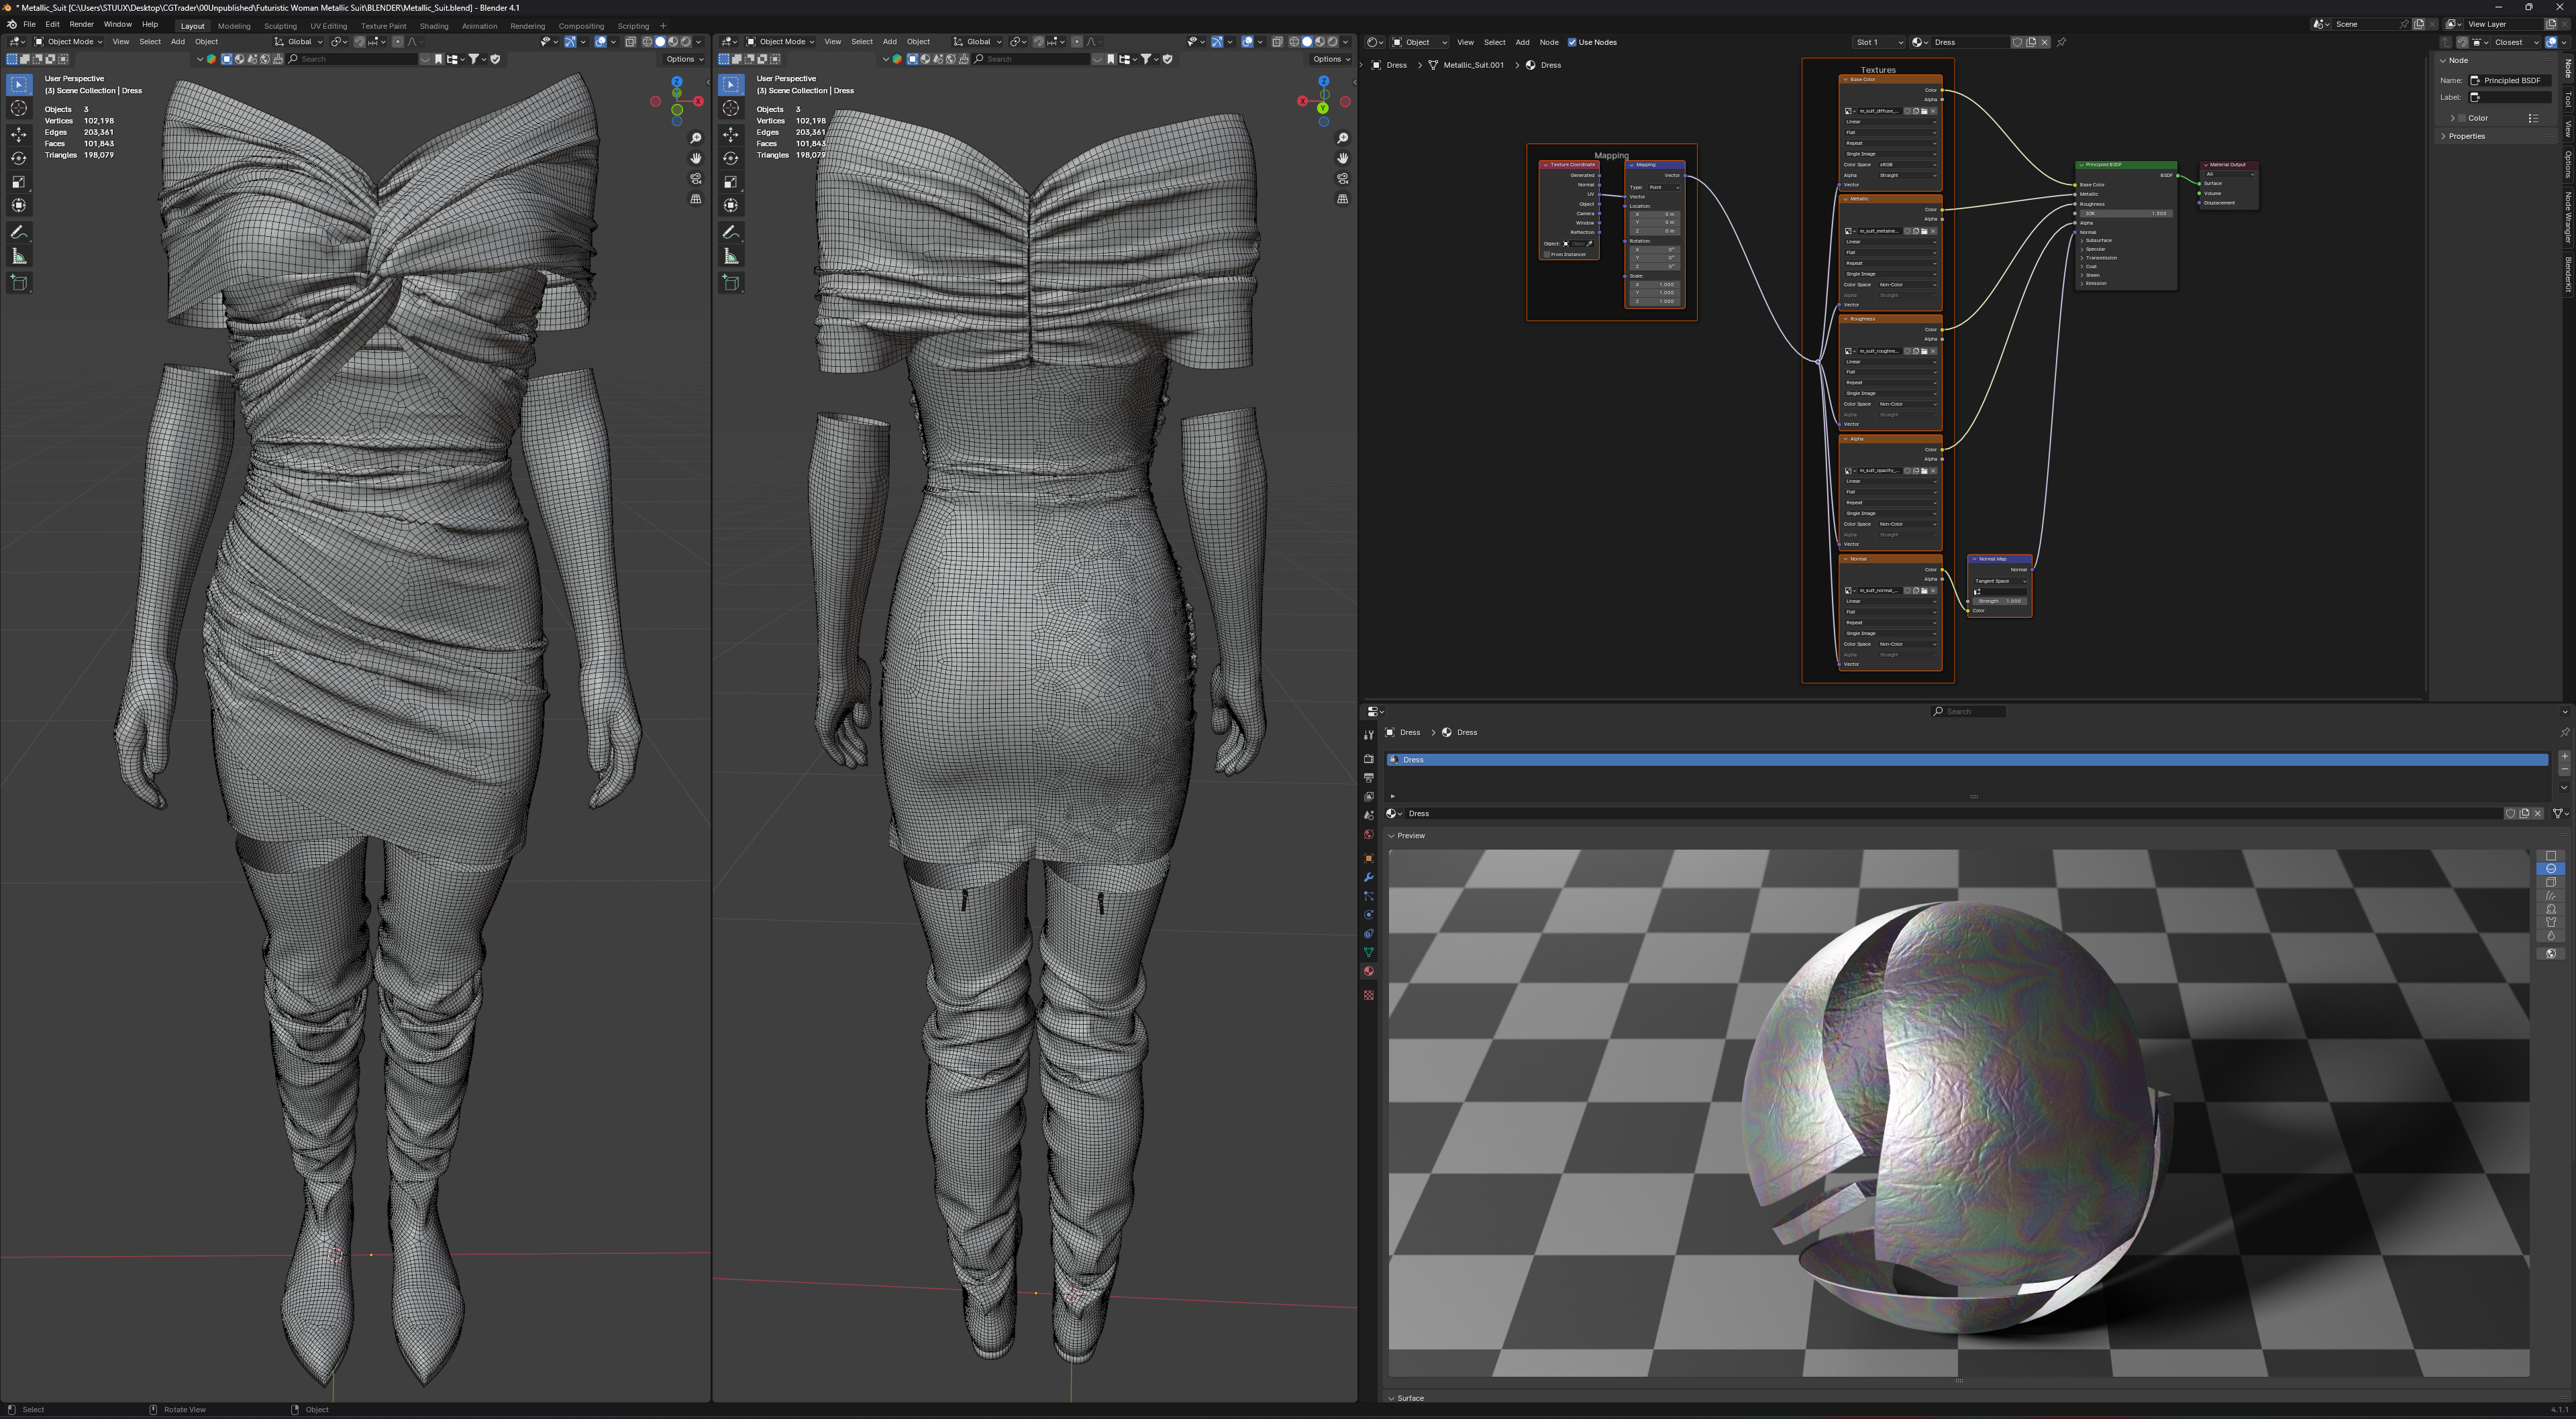2576x1419 pixels.
Task: Toggle X-ray in left viewport header
Action: (x=630, y=42)
